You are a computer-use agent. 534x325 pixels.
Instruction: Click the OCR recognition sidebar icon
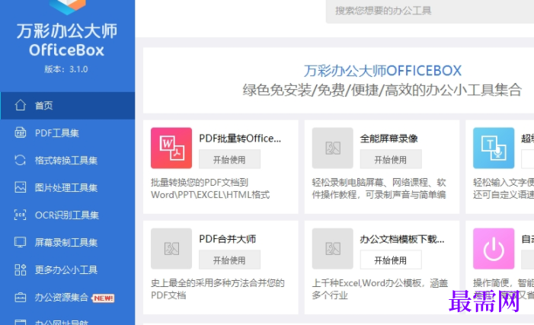pos(20,215)
